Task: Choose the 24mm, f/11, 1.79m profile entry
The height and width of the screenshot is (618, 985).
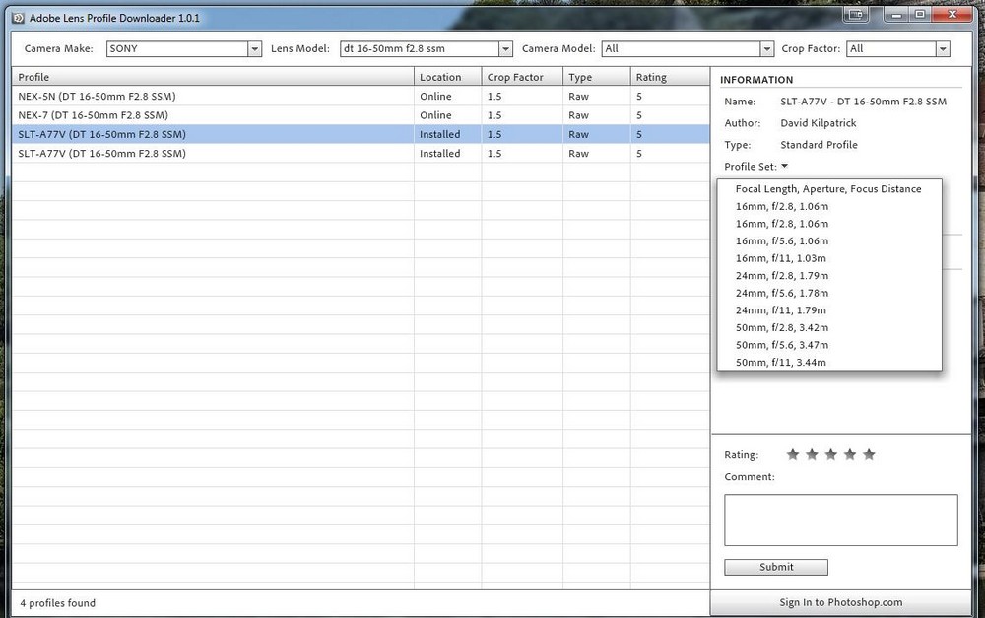Action: 829,309
